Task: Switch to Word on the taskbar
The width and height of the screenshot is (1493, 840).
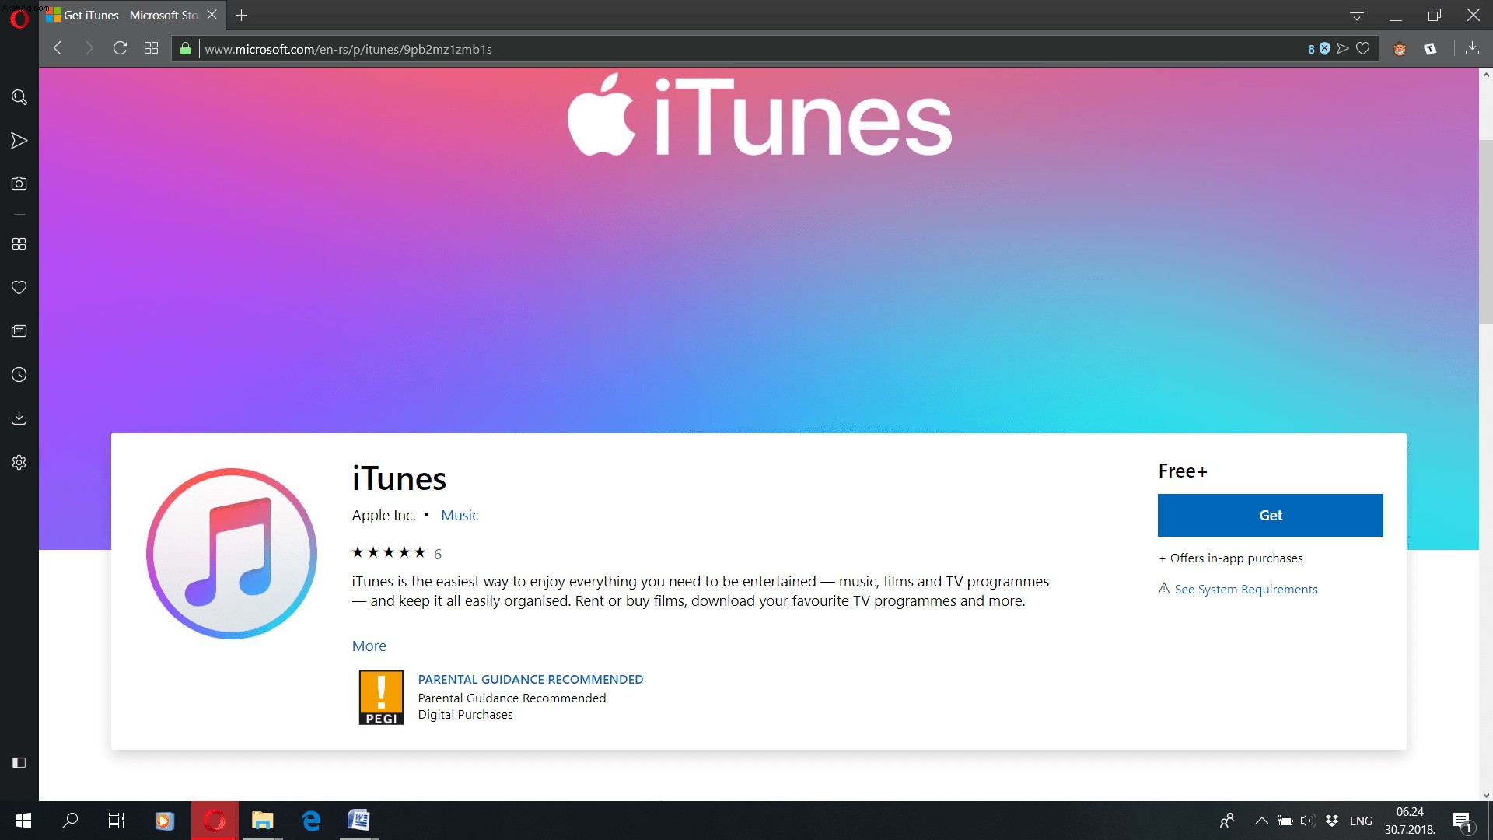Action: 359,821
